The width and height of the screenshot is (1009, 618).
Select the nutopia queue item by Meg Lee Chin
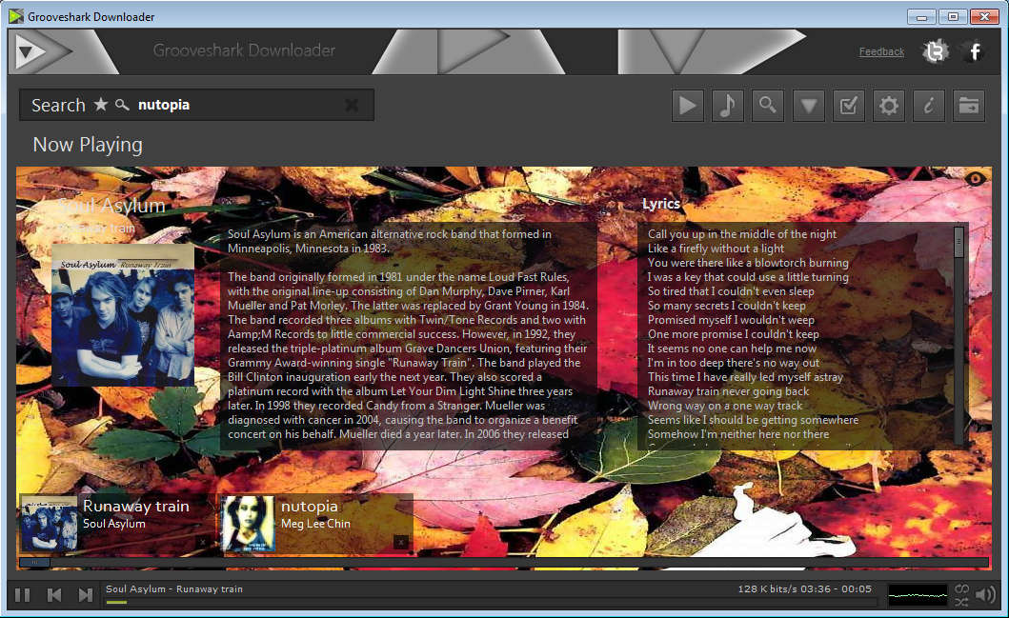click(316, 523)
